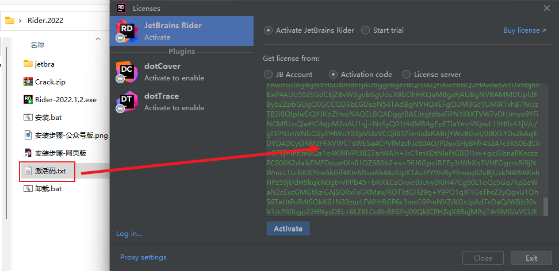Click the Rider-2022.1.2.exe installer icon

click(28, 100)
